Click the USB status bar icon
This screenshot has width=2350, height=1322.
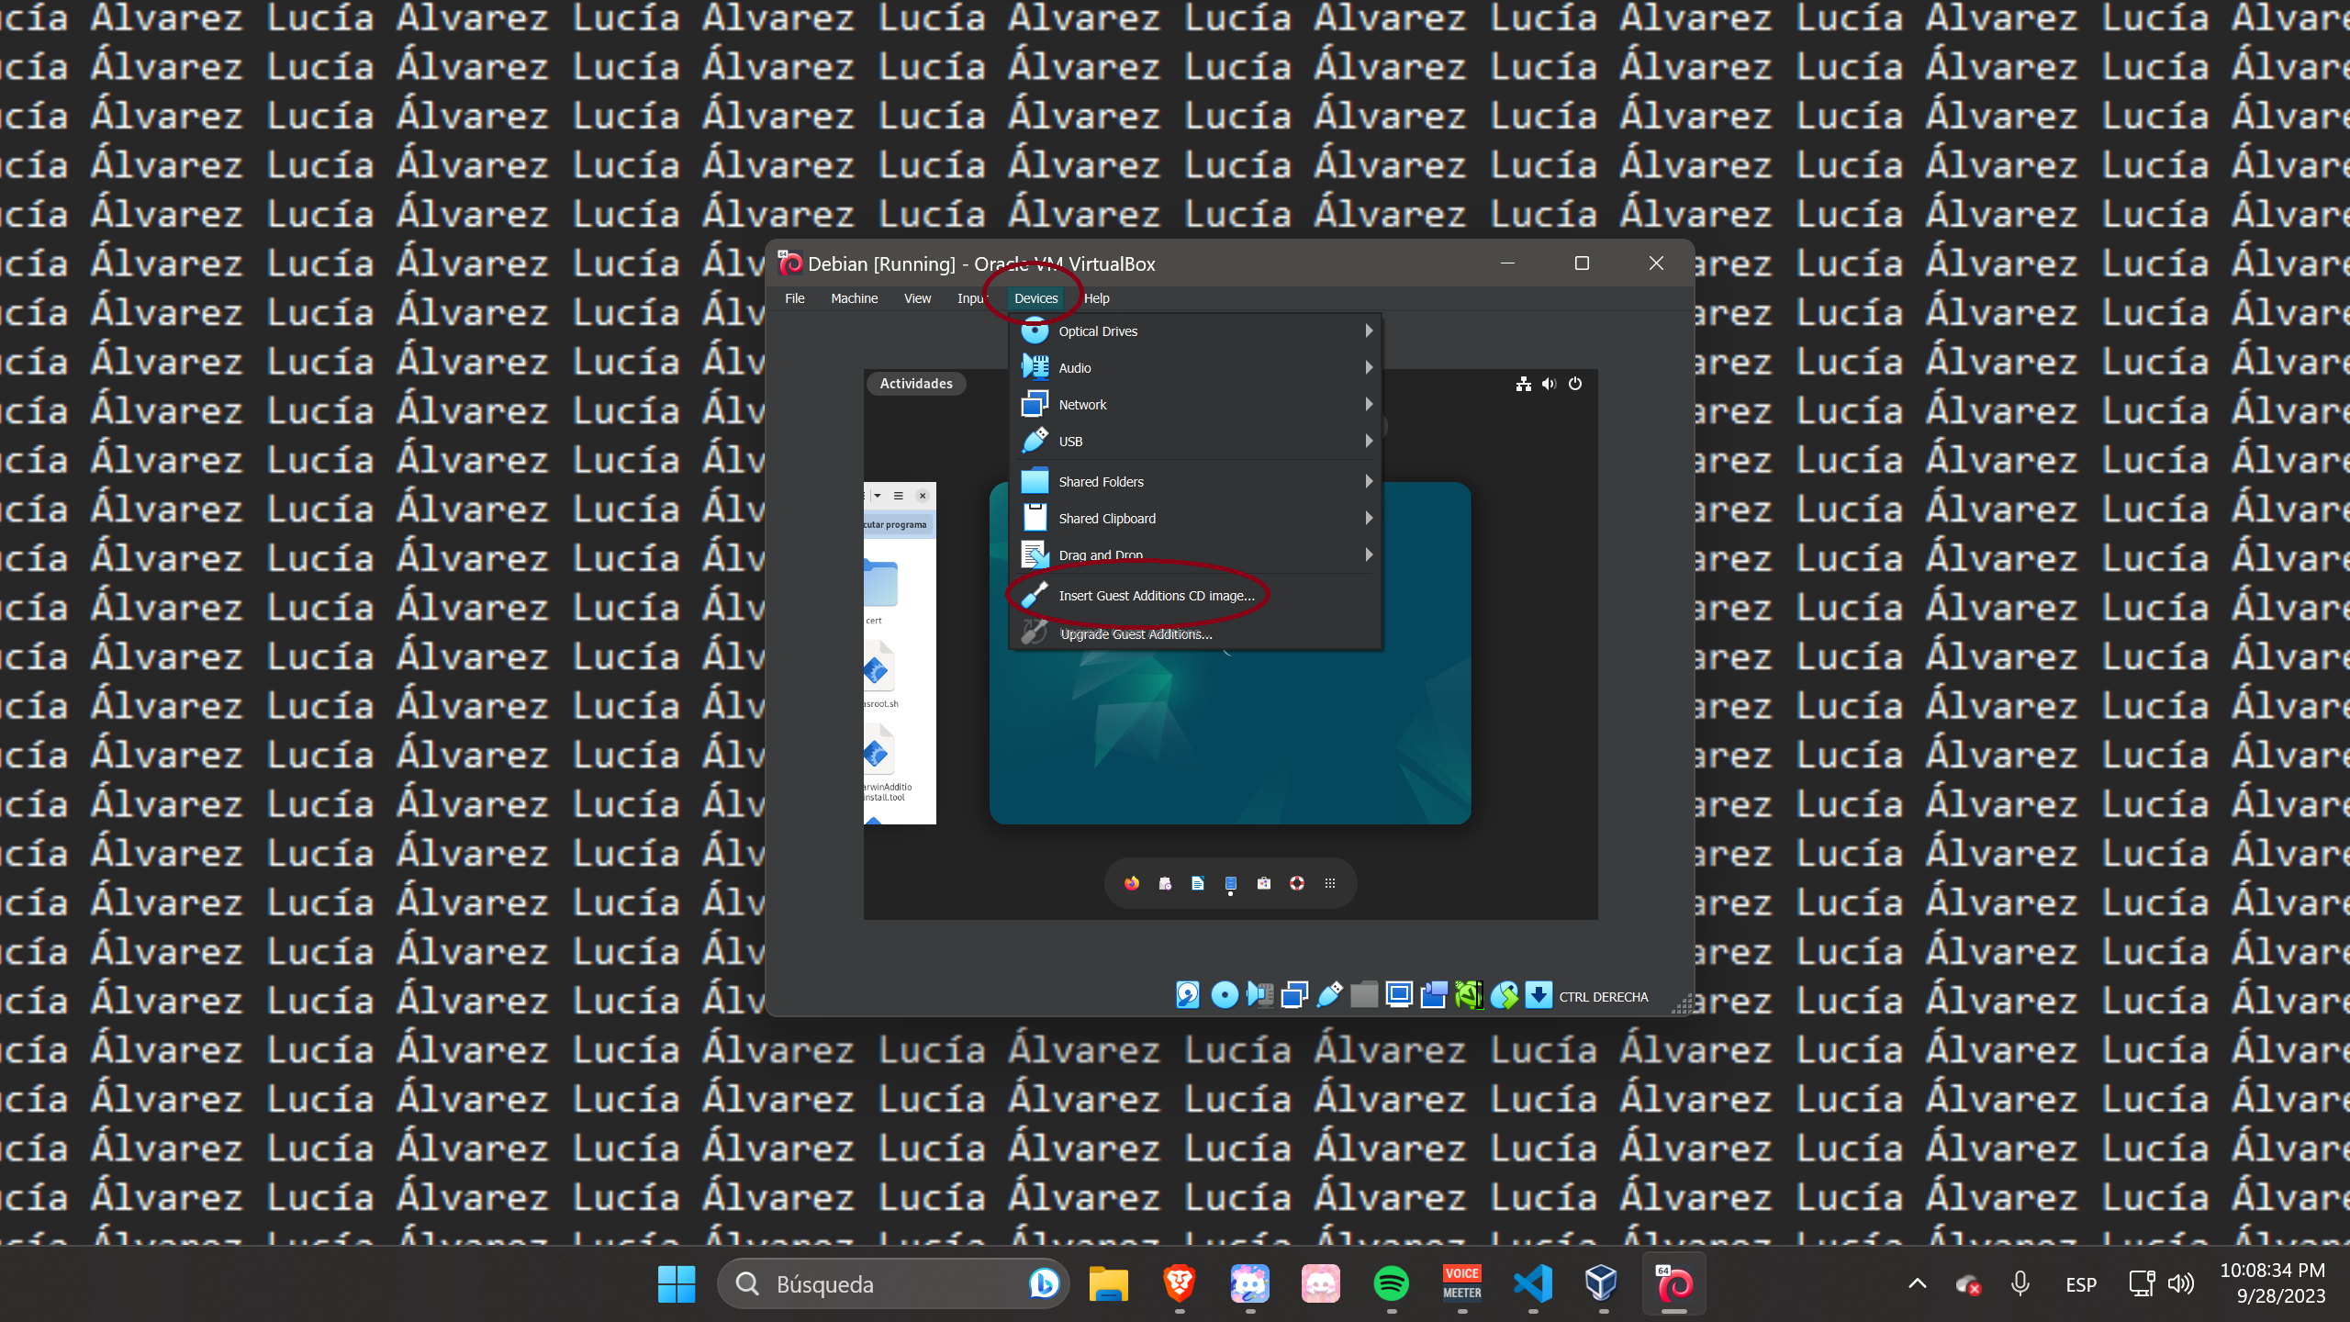[x=1329, y=995]
